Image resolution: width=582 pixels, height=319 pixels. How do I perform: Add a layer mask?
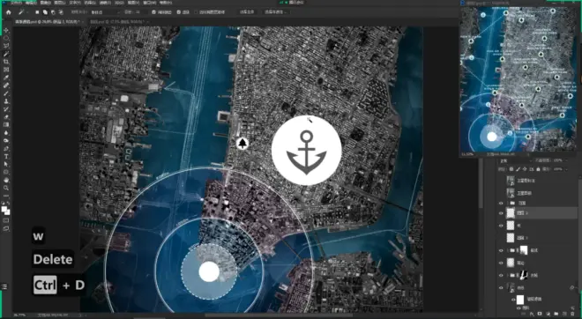coord(540,315)
